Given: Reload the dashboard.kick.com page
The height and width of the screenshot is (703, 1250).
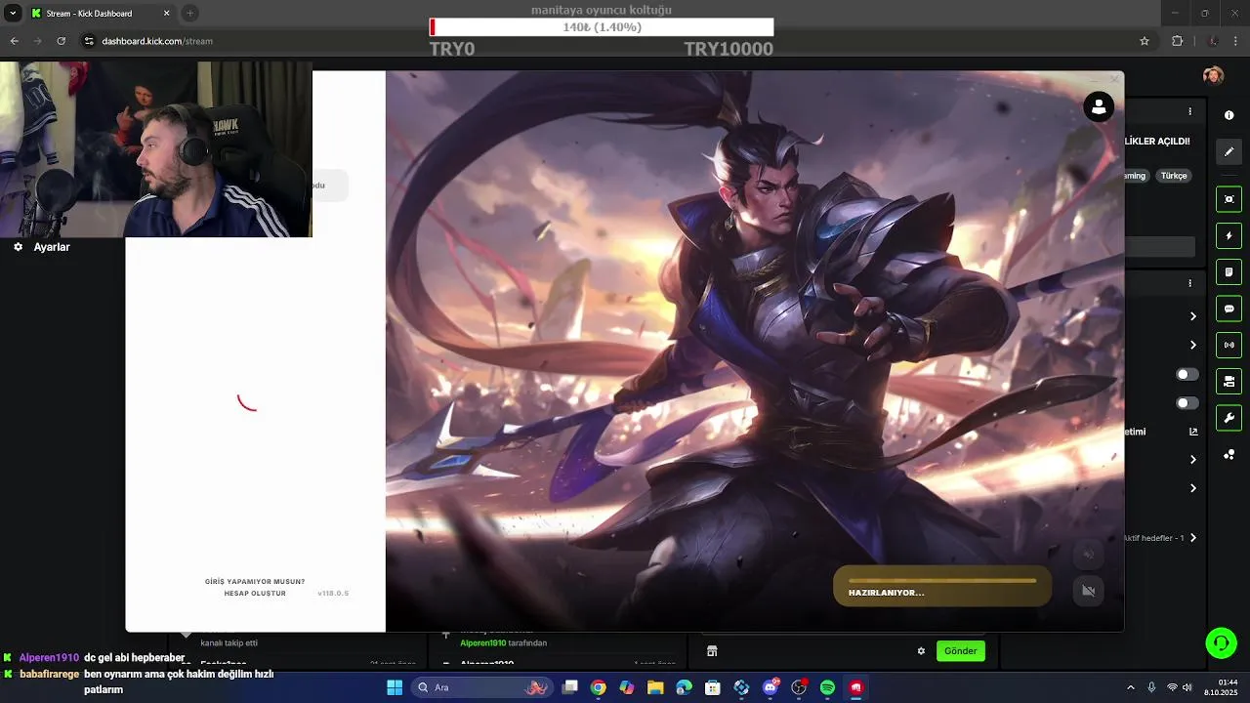Looking at the screenshot, I should (61, 41).
